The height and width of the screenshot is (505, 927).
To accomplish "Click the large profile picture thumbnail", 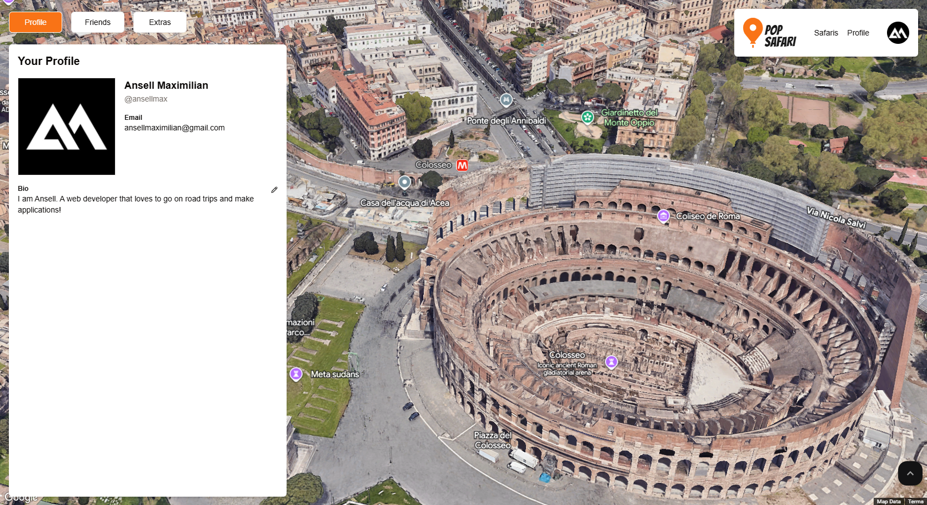I will 67,127.
